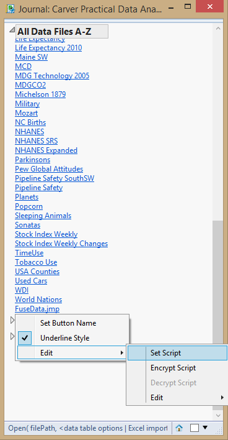Expand the first collapsed outline below FuseData.jmp
The image size is (228, 440).
(x=12, y=320)
